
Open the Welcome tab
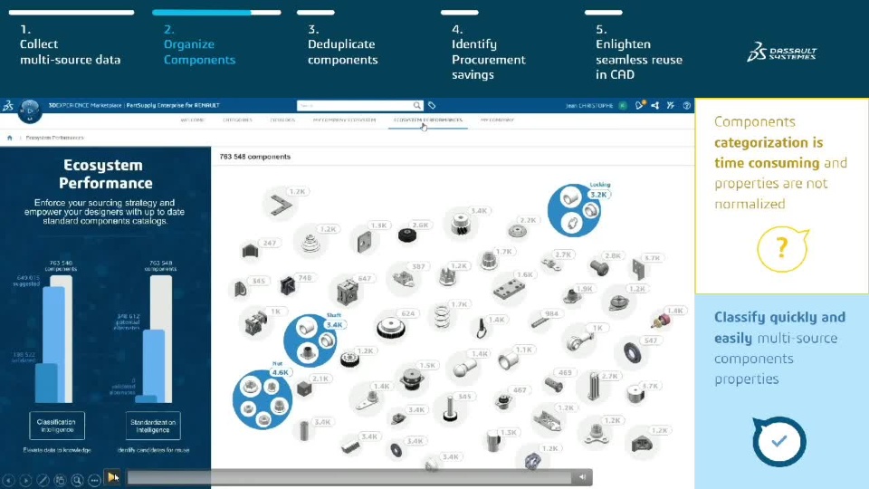click(192, 120)
